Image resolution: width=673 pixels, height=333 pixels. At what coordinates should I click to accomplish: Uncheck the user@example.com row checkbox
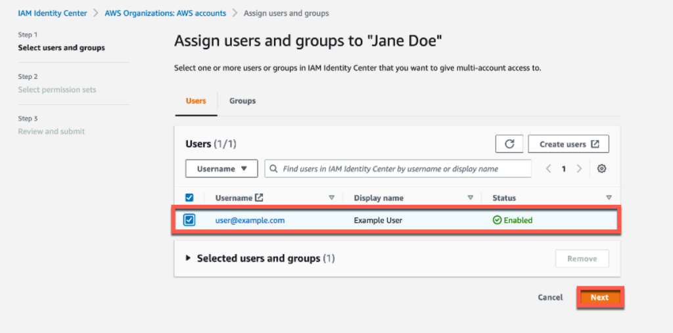coord(189,220)
